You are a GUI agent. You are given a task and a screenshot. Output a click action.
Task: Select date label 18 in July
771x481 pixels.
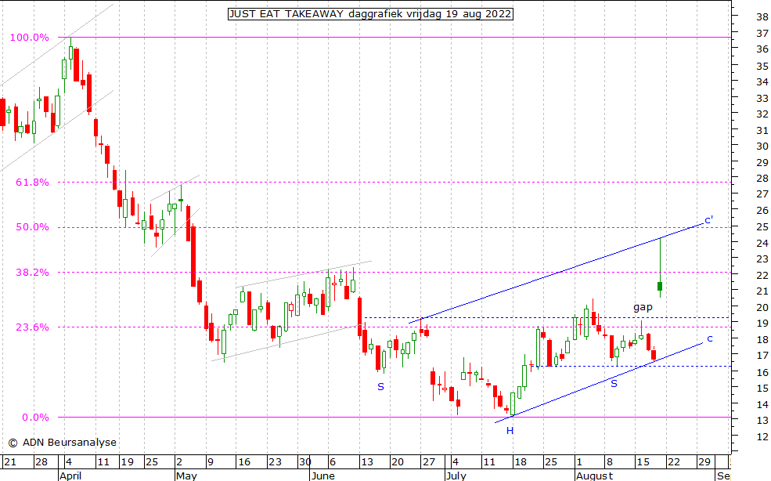click(521, 461)
